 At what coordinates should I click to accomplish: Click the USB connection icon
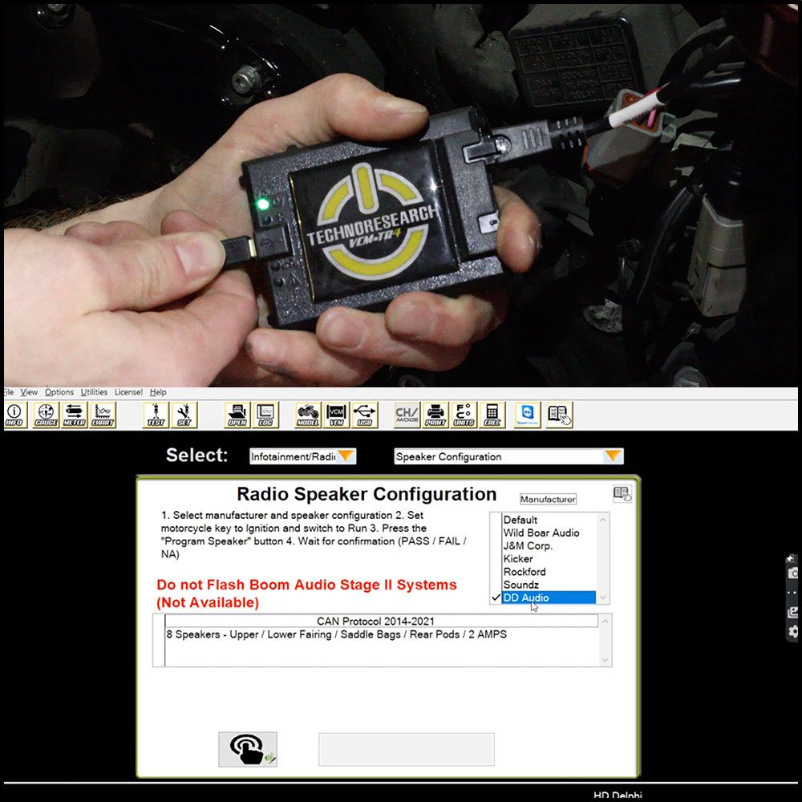pyautogui.click(x=365, y=415)
